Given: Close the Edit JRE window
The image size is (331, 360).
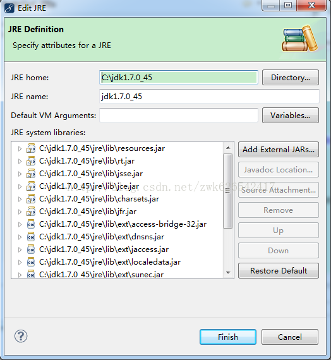Looking at the screenshot, I should tap(311, 5).
